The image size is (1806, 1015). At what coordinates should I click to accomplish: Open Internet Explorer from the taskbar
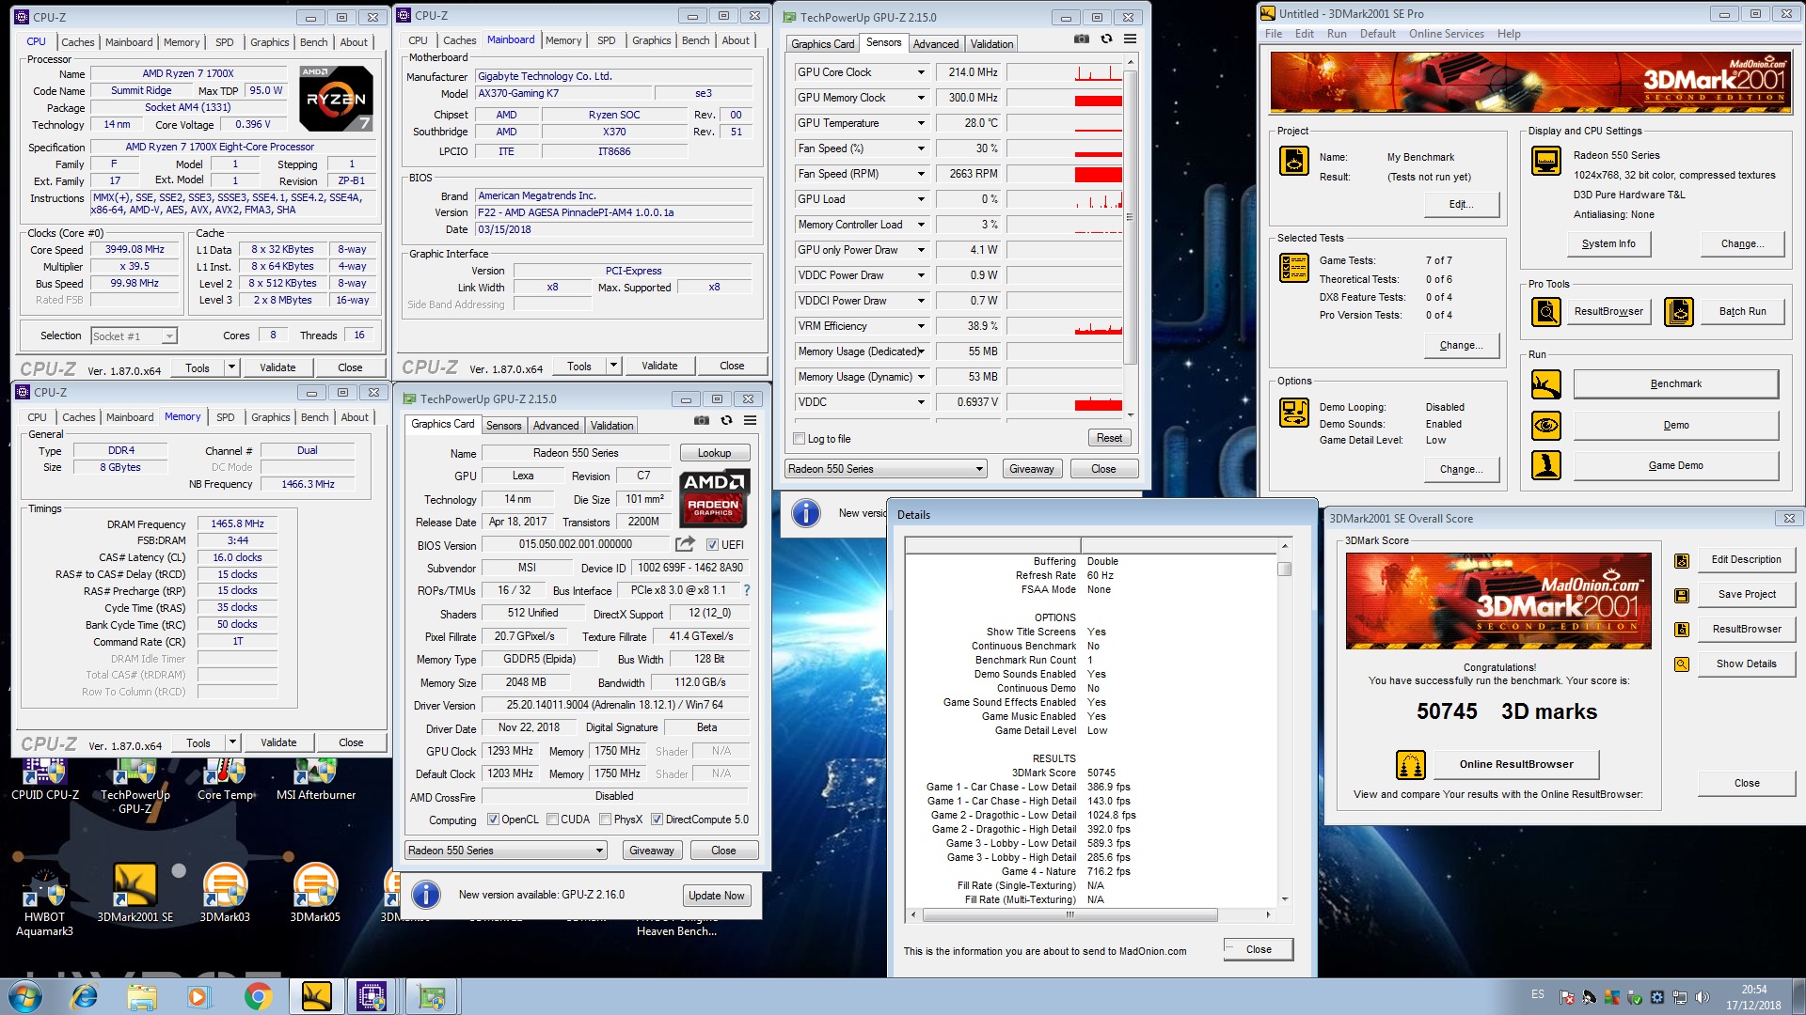click(x=85, y=996)
